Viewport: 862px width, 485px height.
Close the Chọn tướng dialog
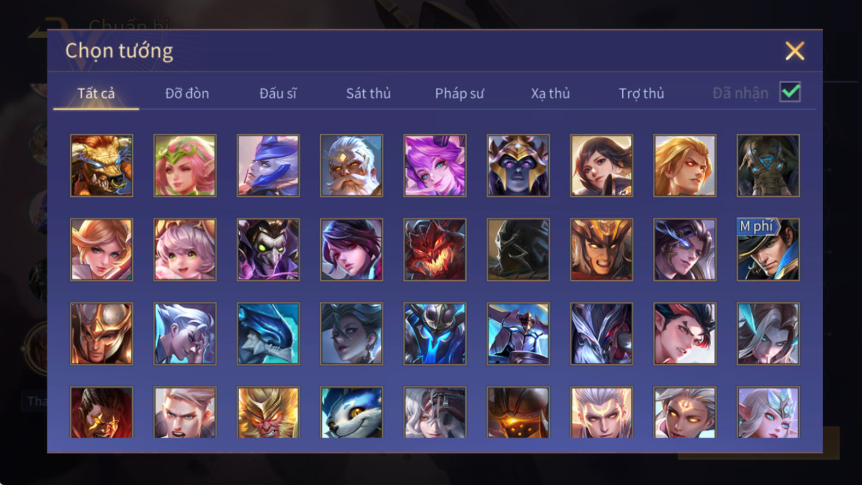click(795, 51)
